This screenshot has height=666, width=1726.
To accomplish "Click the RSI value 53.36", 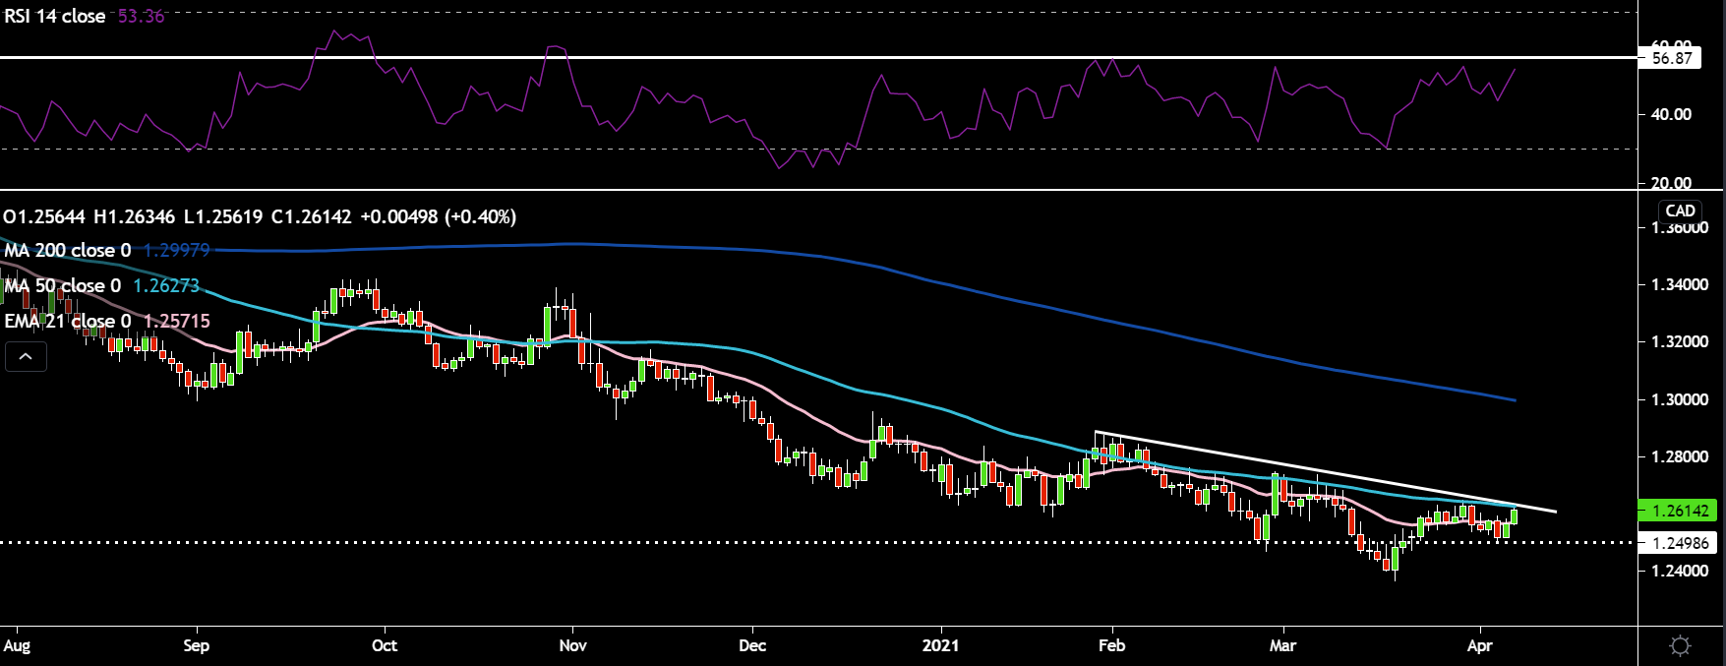I will click(x=142, y=17).
